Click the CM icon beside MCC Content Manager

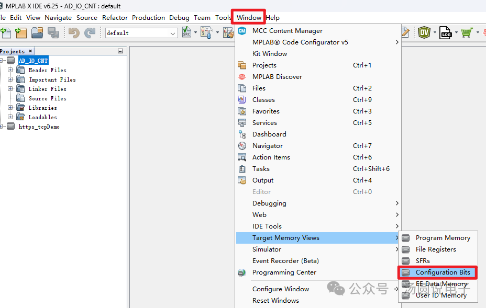coord(242,31)
